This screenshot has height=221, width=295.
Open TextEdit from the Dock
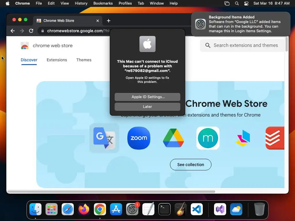click(148, 209)
